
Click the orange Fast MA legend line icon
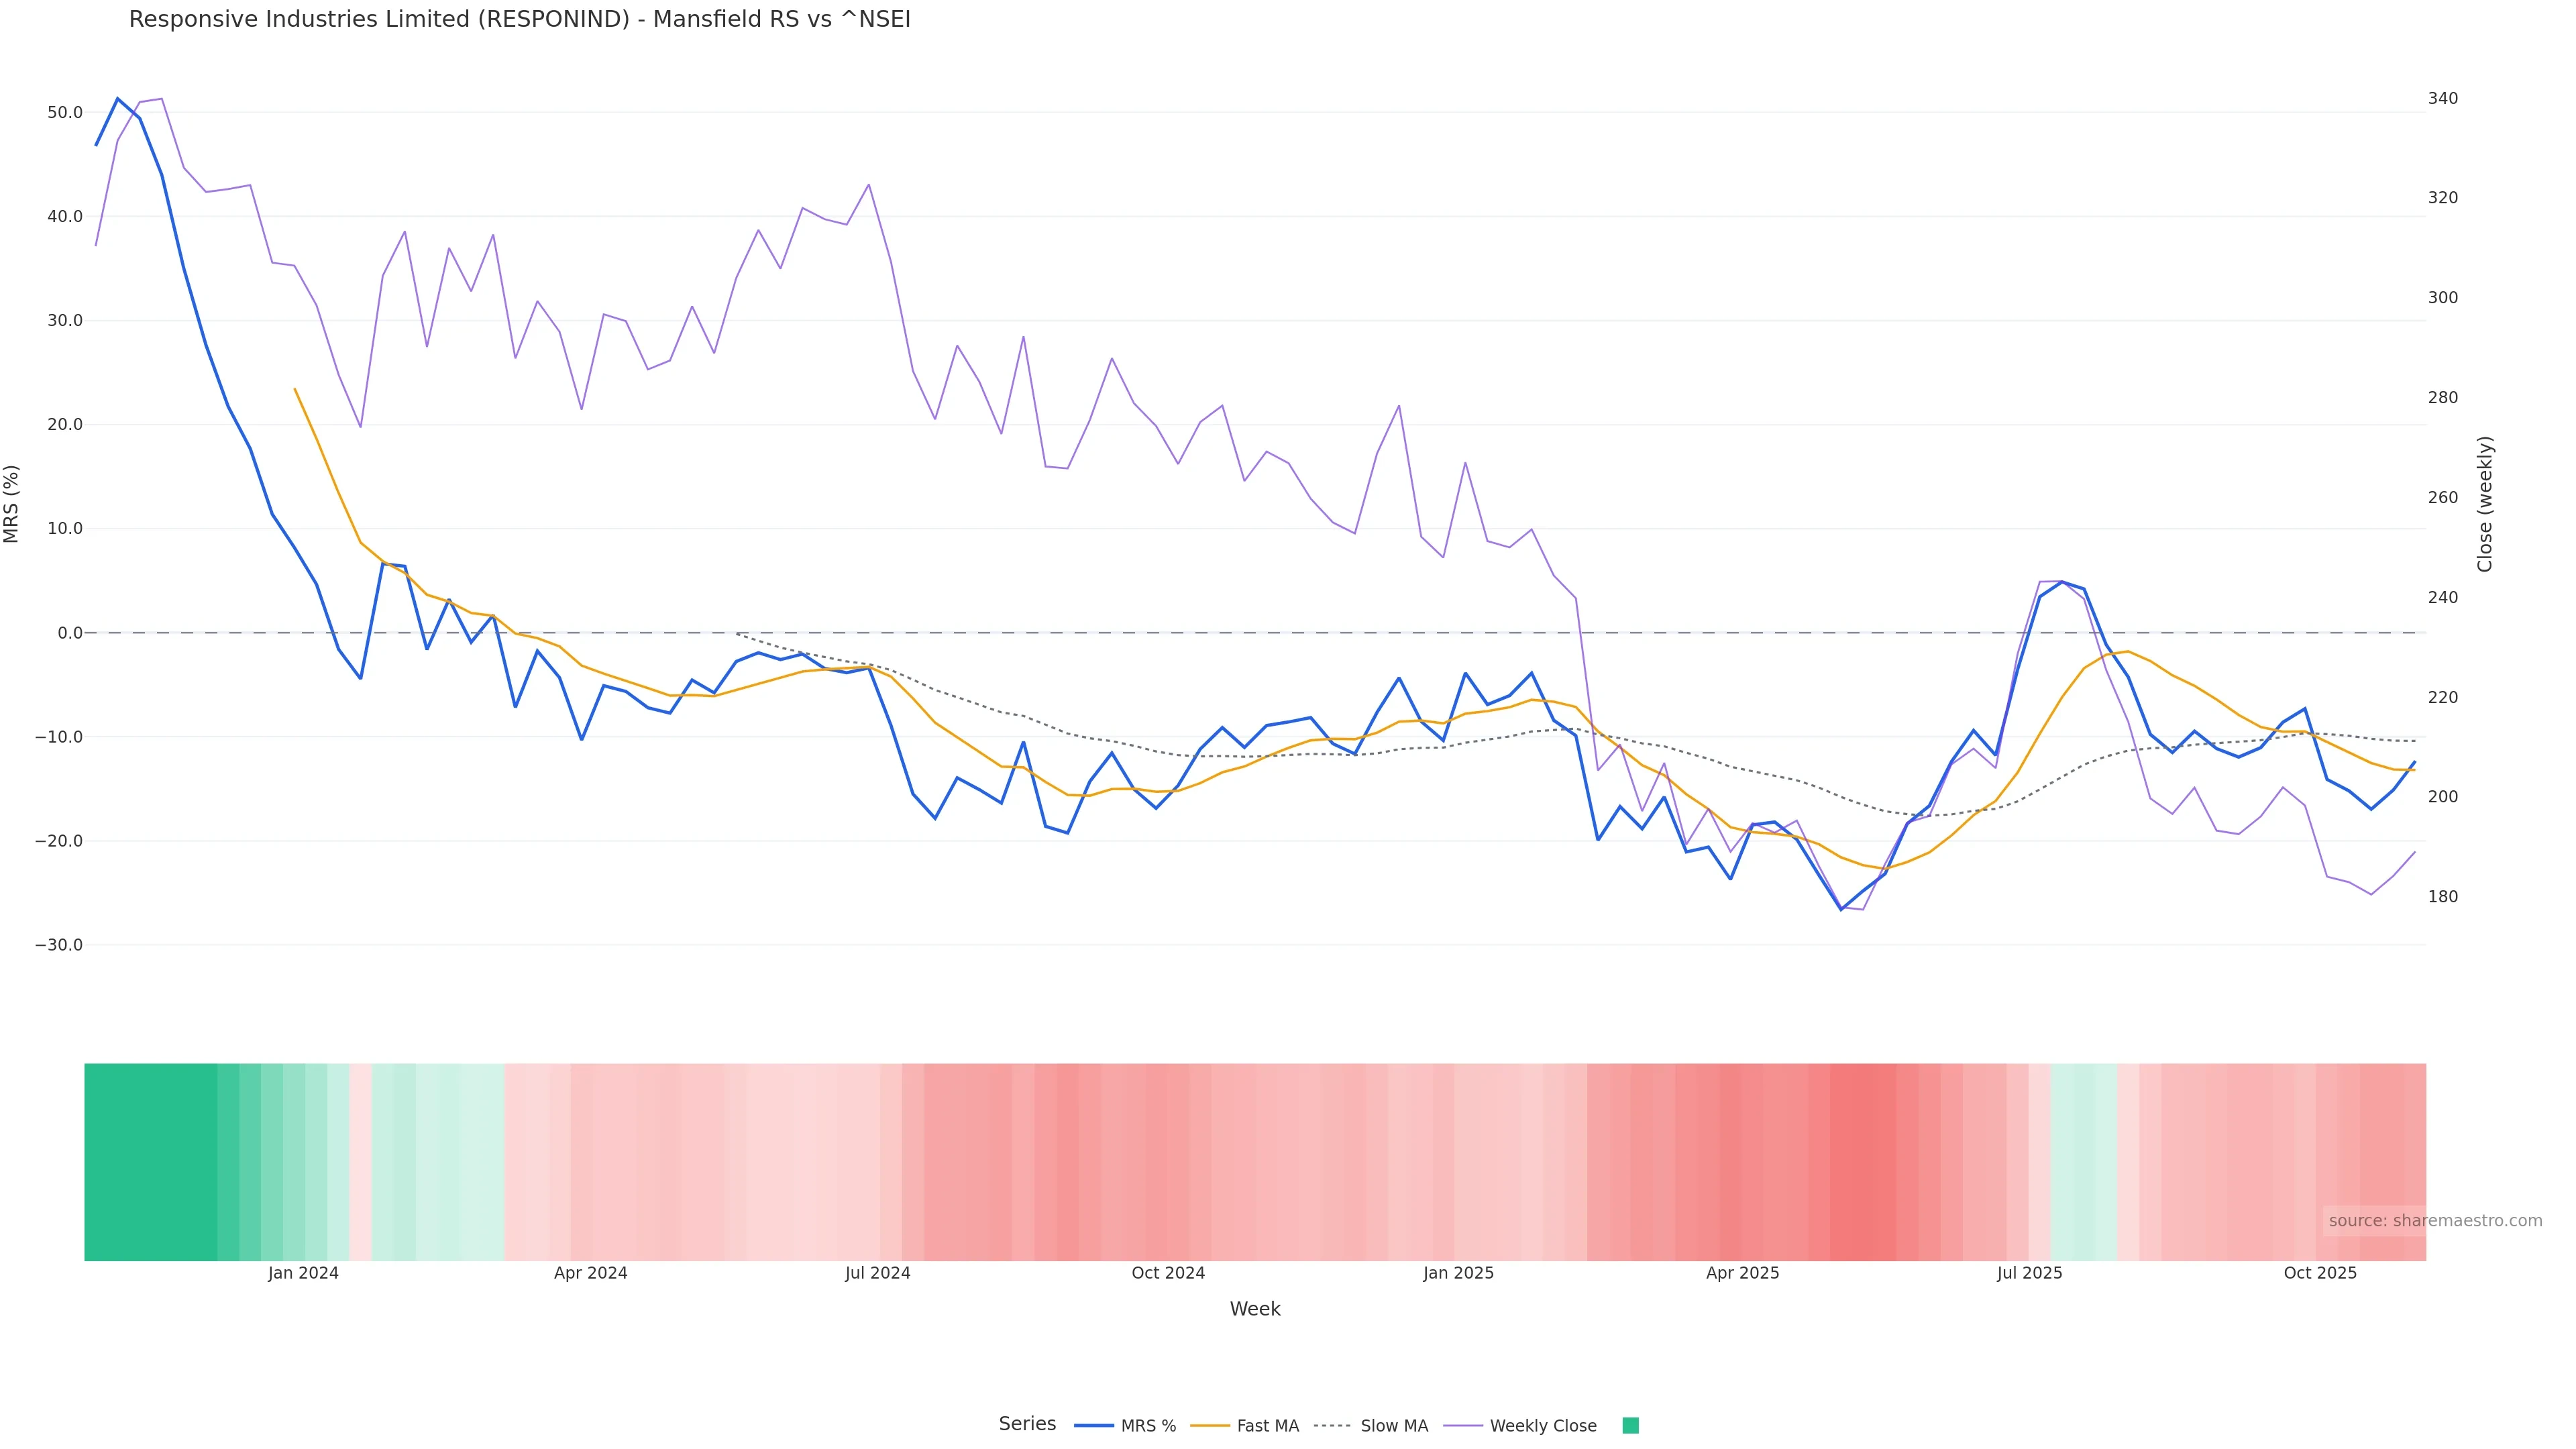tap(1210, 1426)
